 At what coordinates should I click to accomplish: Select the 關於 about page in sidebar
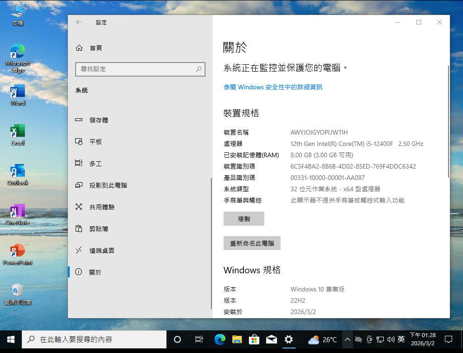tap(139, 272)
